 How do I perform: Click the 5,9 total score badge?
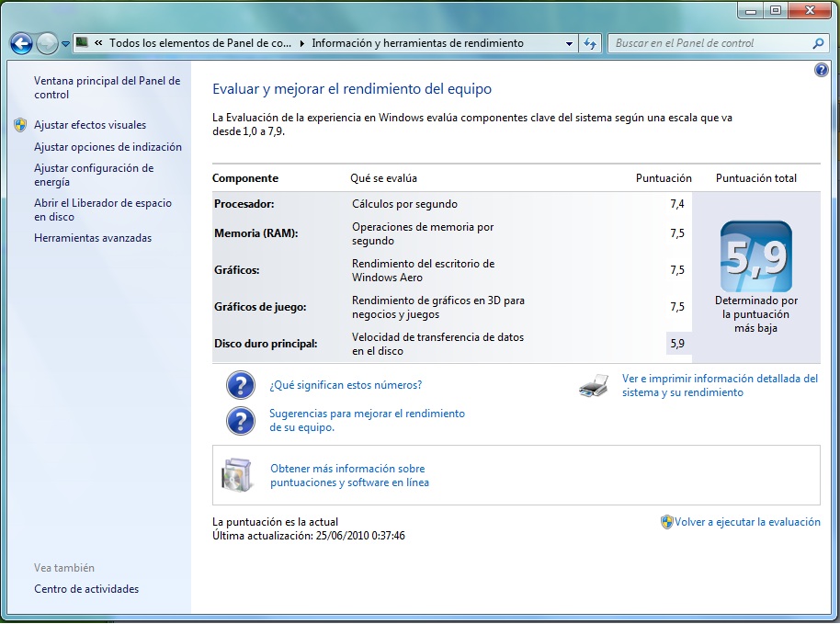tap(755, 256)
